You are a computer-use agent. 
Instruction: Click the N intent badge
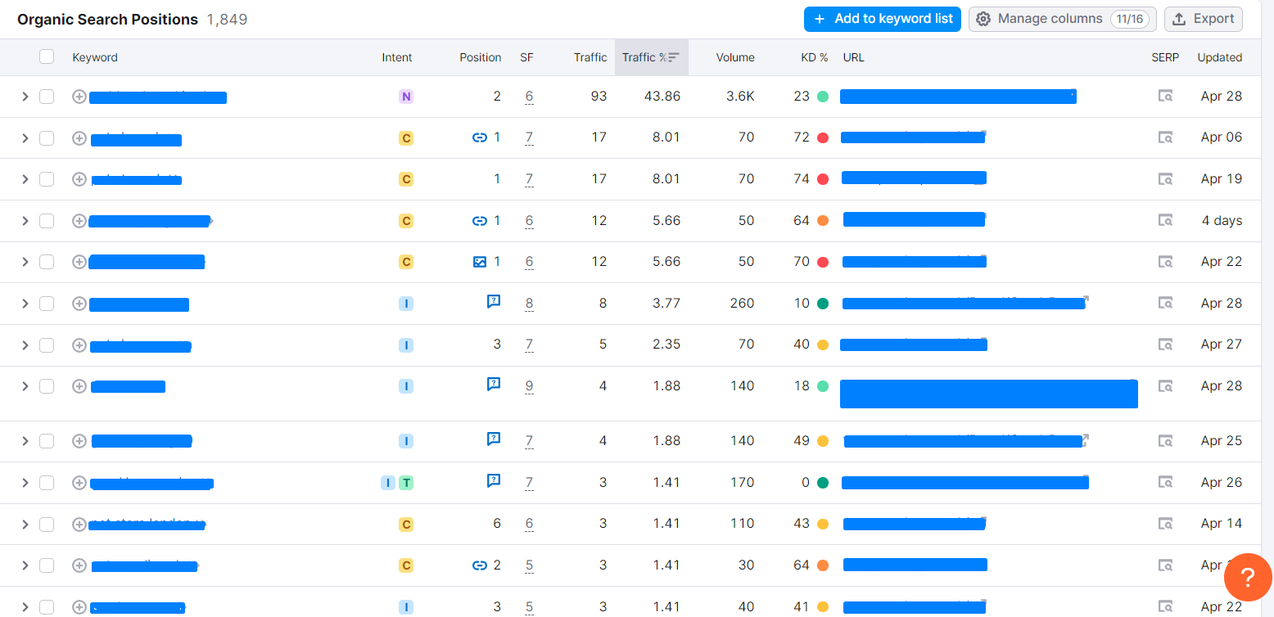tap(406, 97)
